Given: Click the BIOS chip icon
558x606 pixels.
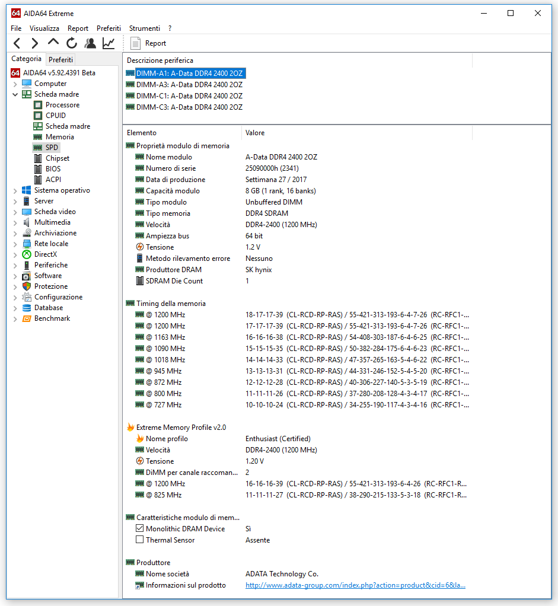Looking at the screenshot, I should 38,169.
